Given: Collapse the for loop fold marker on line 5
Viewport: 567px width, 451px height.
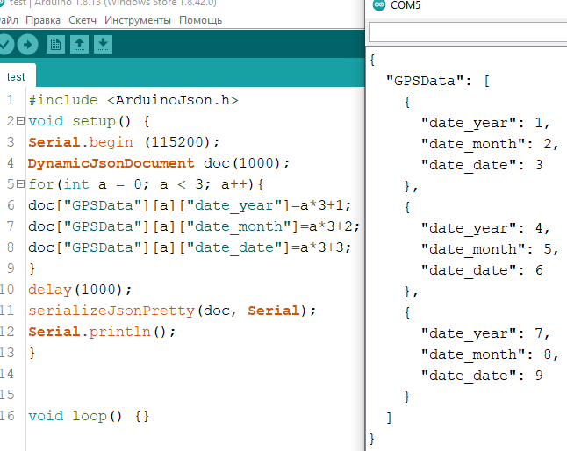Looking at the screenshot, I should [x=21, y=184].
